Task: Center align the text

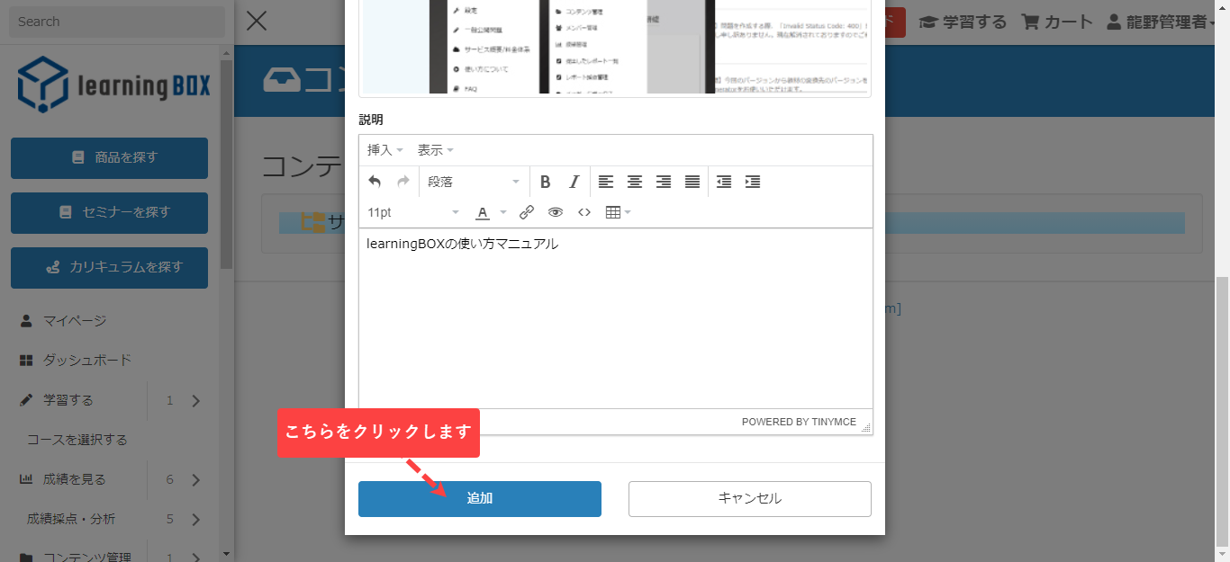Action: point(635,182)
